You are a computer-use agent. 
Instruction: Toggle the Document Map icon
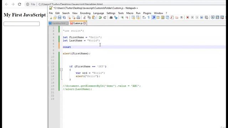pos(163,17)
